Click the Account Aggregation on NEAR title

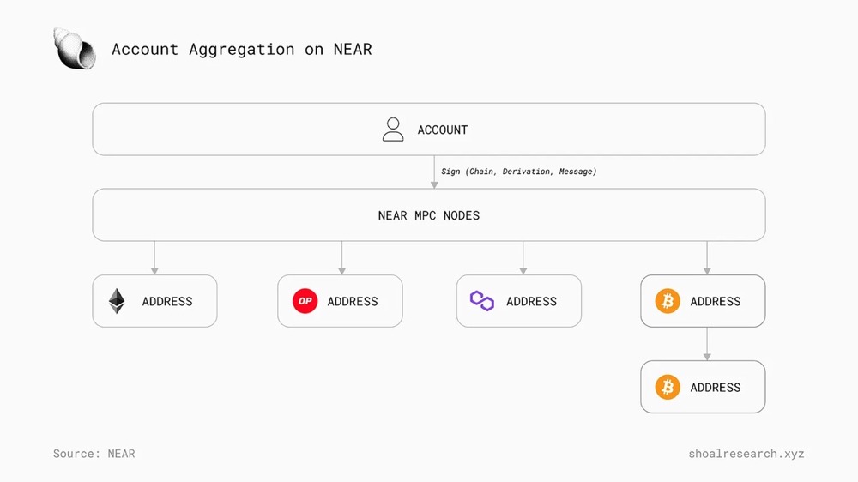click(242, 50)
